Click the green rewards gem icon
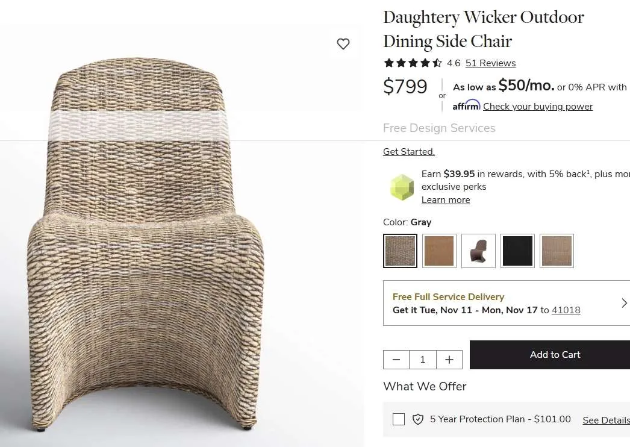 tap(402, 187)
